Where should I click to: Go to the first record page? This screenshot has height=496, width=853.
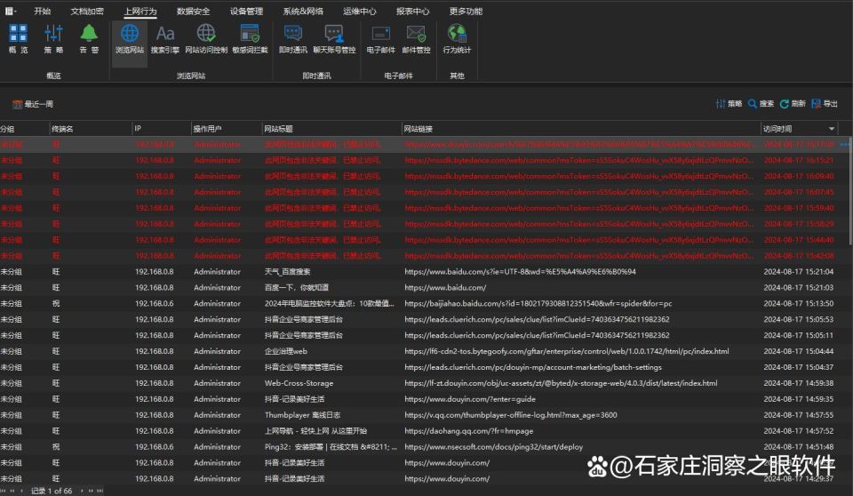(4, 491)
